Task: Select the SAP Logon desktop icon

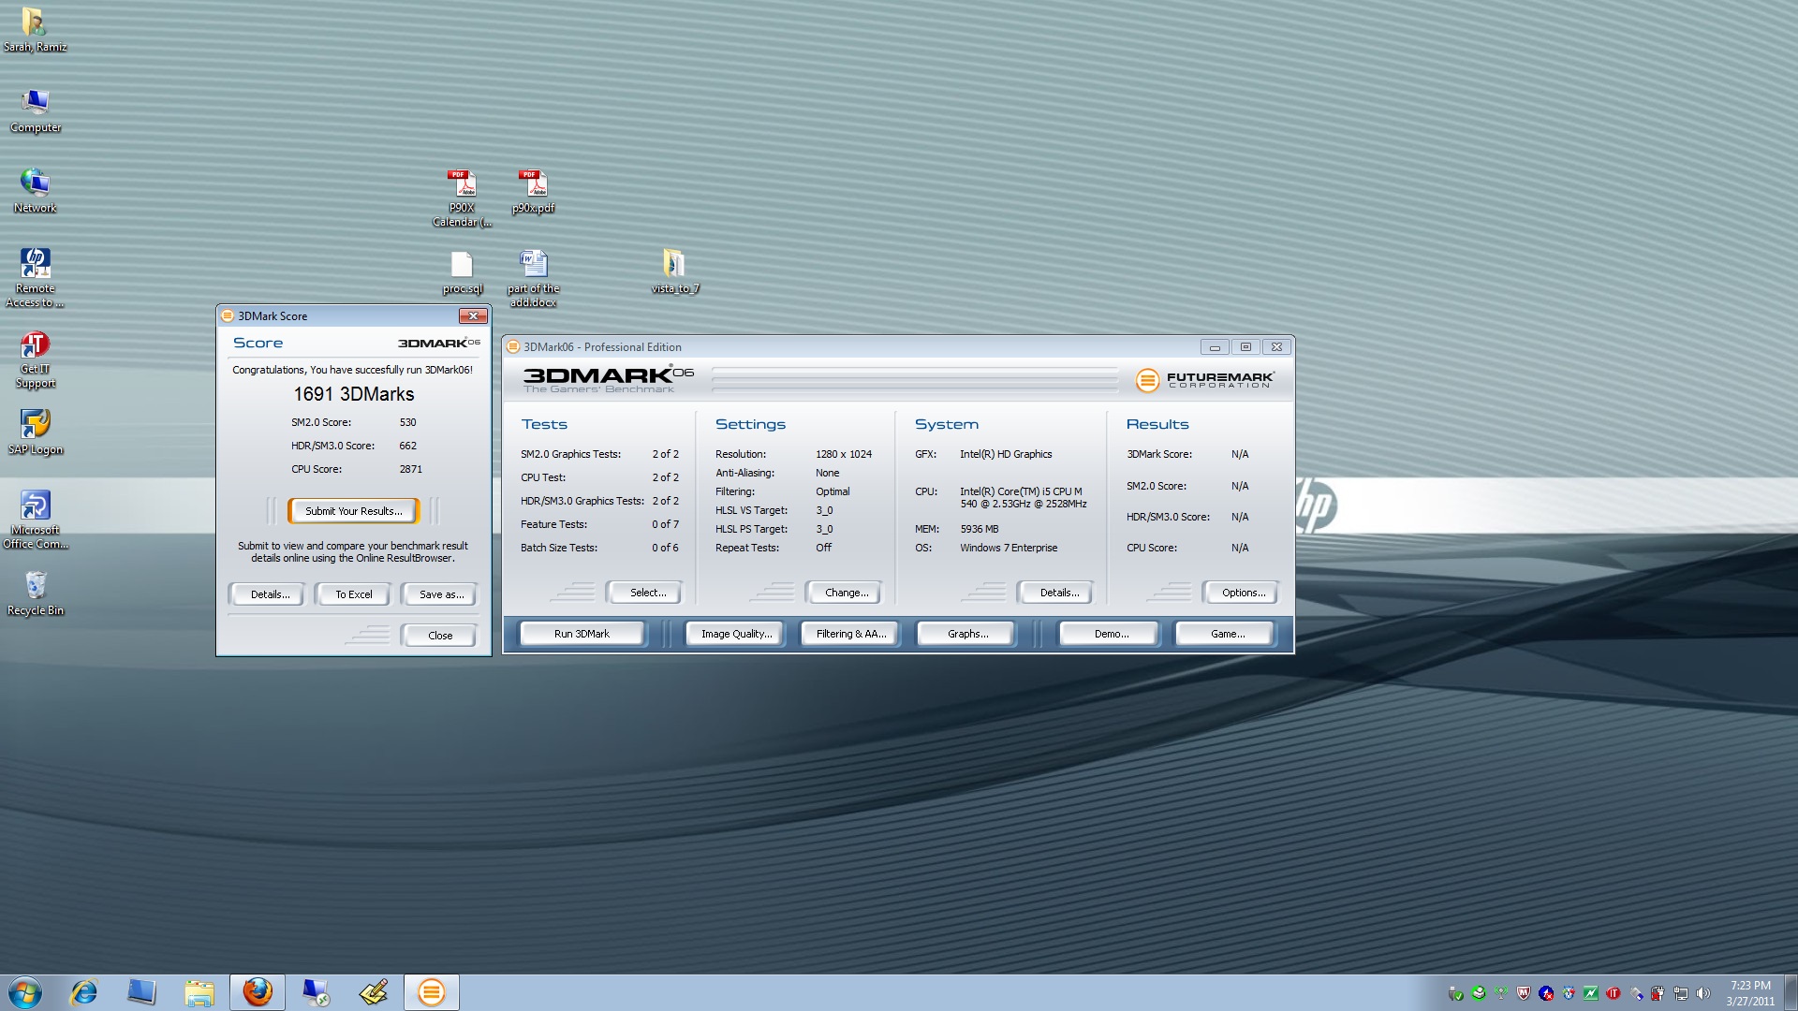Action: tap(35, 432)
